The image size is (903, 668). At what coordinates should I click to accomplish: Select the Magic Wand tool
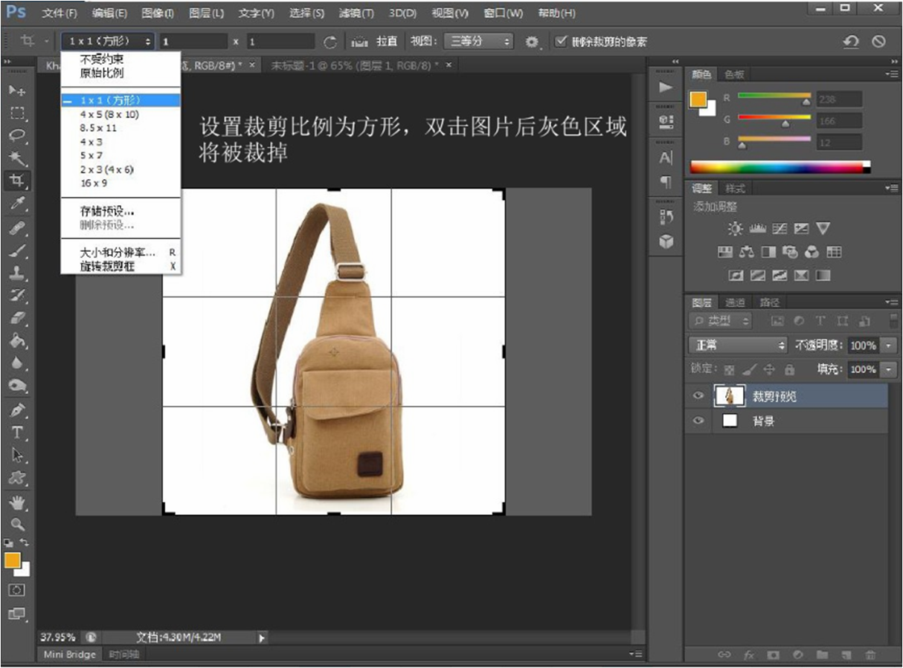[17, 158]
